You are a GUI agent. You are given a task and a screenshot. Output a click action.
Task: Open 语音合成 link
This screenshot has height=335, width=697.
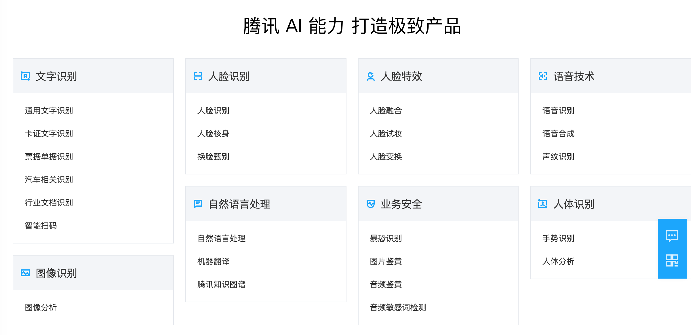(x=558, y=134)
